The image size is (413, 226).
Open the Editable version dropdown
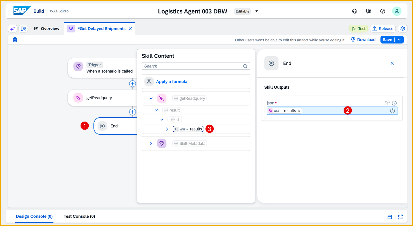tap(257, 11)
